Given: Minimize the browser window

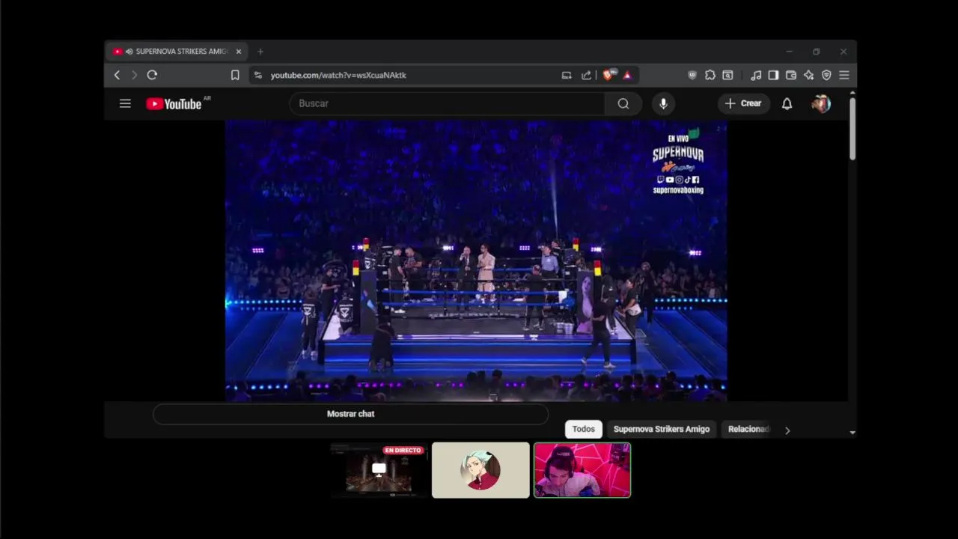Looking at the screenshot, I should coord(789,52).
